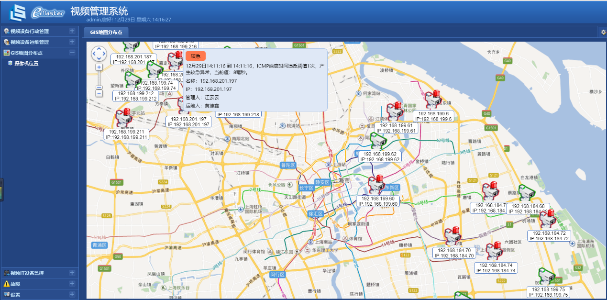Select the green camera marker above 192.168.184.68

point(527,193)
